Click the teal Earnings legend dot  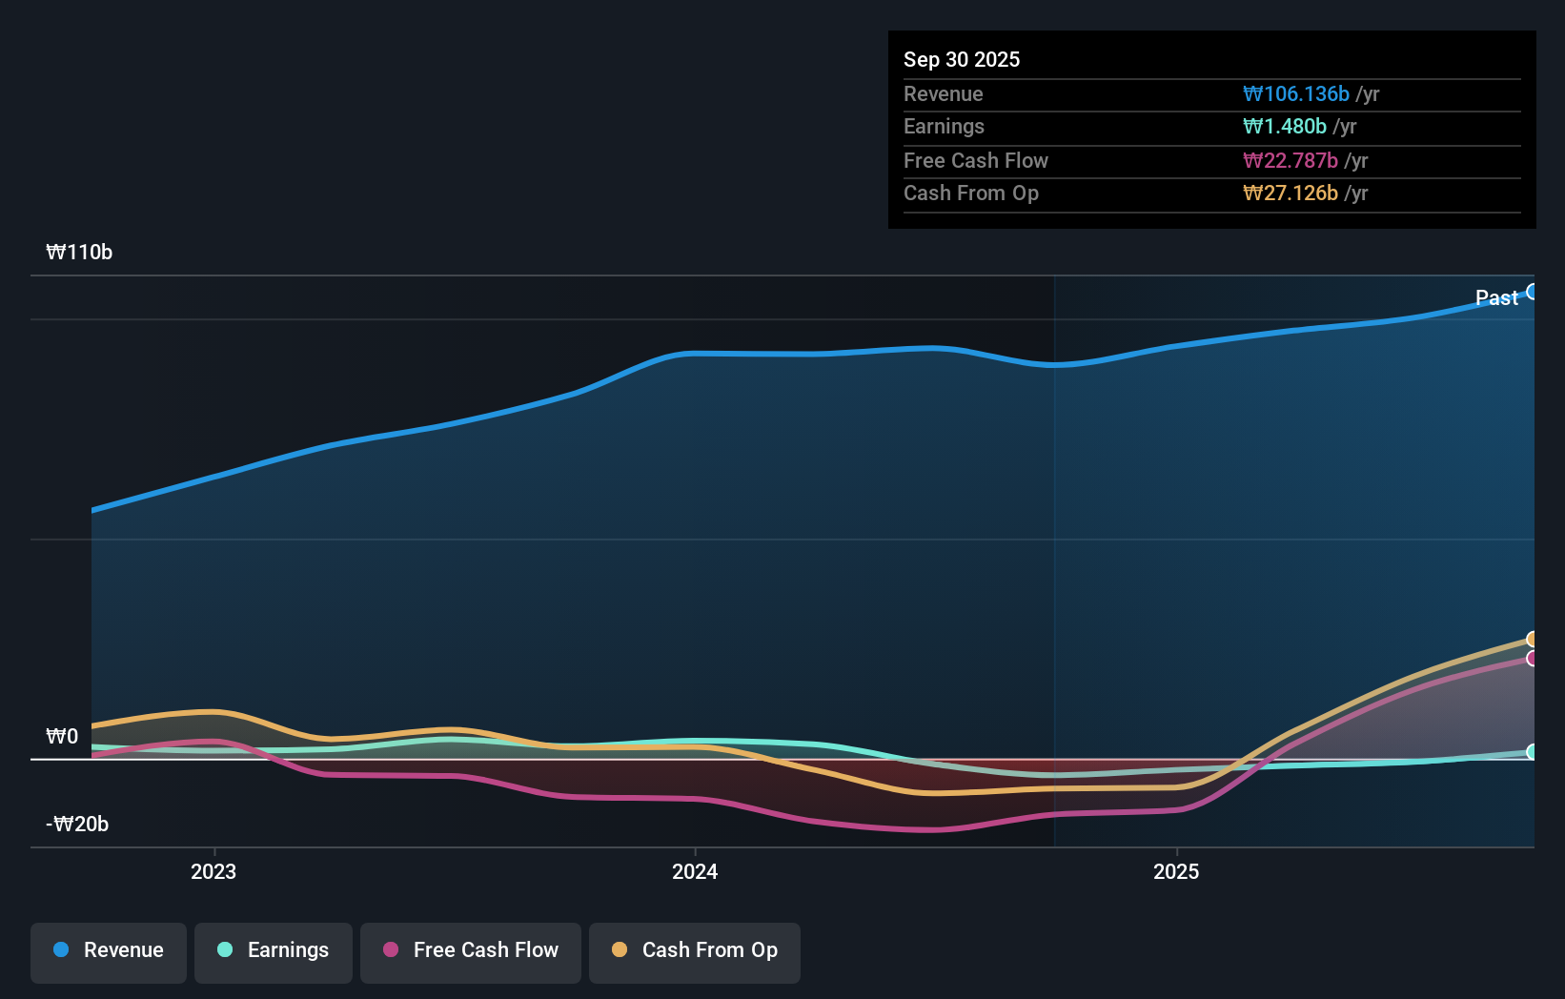[225, 949]
